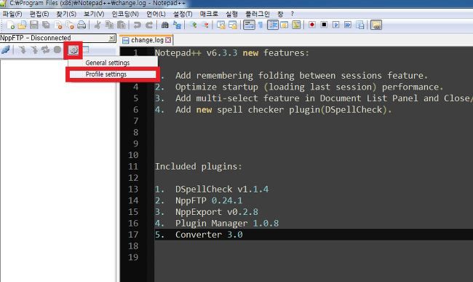Click the Paste clipboard icon
The width and height of the screenshot is (473, 282).
122,25
